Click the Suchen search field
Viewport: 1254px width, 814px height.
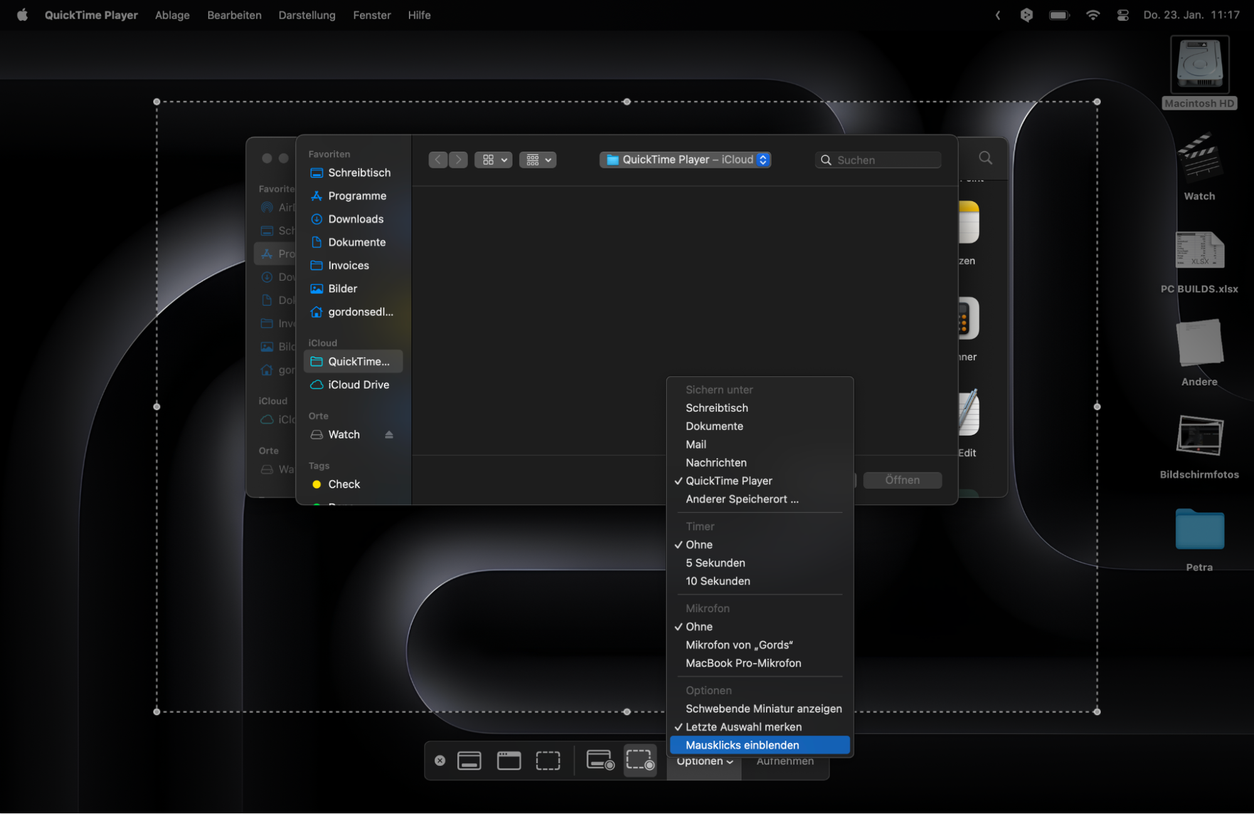pyautogui.click(x=878, y=160)
